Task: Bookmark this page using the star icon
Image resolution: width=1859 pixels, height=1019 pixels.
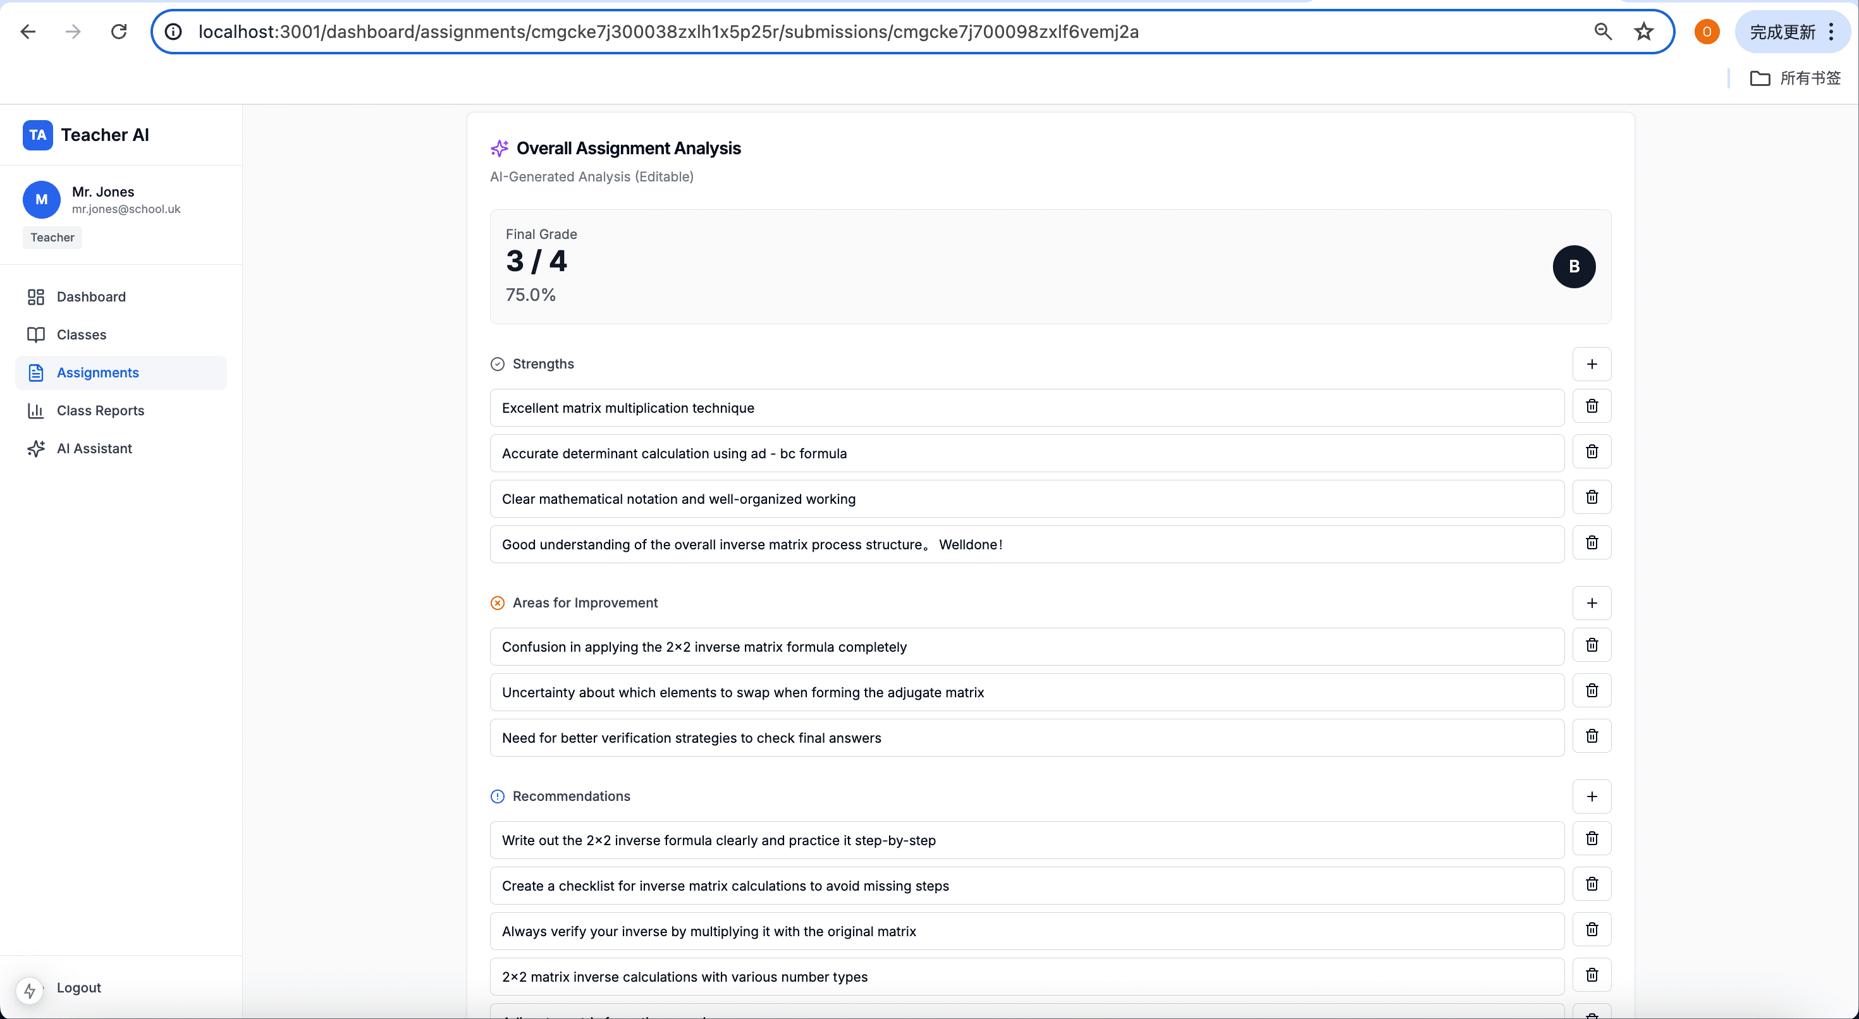Action: point(1643,31)
